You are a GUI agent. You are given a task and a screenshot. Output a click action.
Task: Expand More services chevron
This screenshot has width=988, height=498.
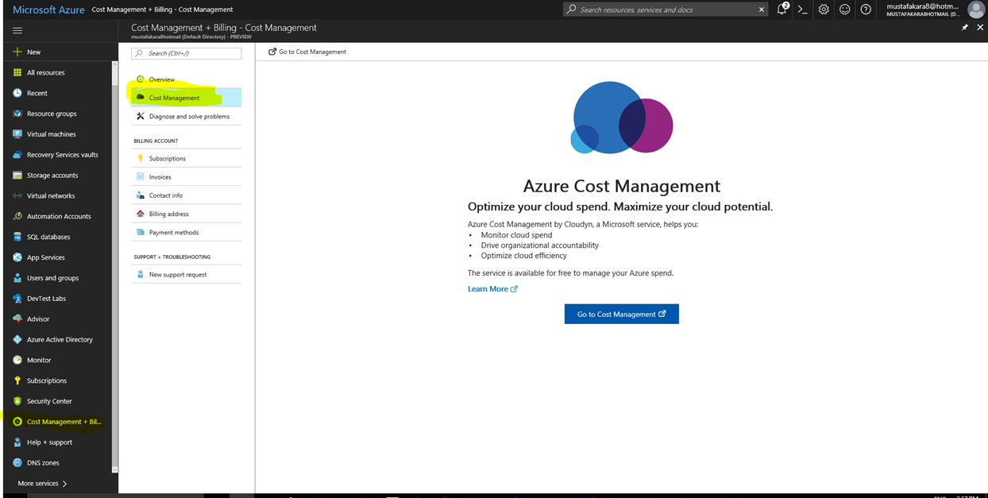click(x=64, y=483)
